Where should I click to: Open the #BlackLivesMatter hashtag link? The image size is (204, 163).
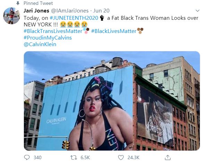(113, 31)
